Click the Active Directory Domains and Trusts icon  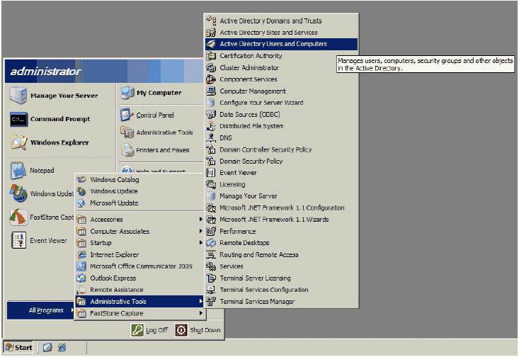(211, 21)
